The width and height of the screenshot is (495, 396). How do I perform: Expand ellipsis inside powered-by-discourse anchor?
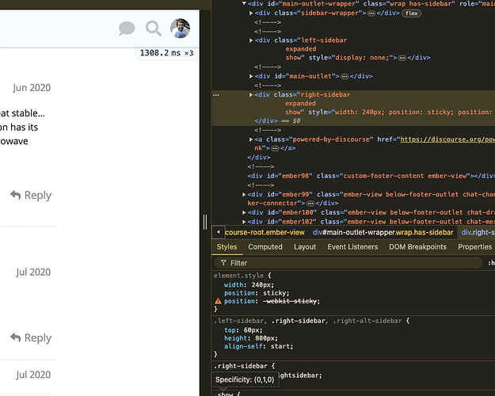click(x=276, y=148)
